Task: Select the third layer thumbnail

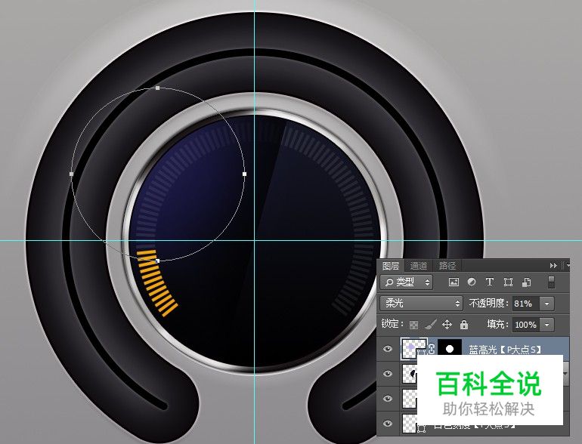Action: point(410,399)
